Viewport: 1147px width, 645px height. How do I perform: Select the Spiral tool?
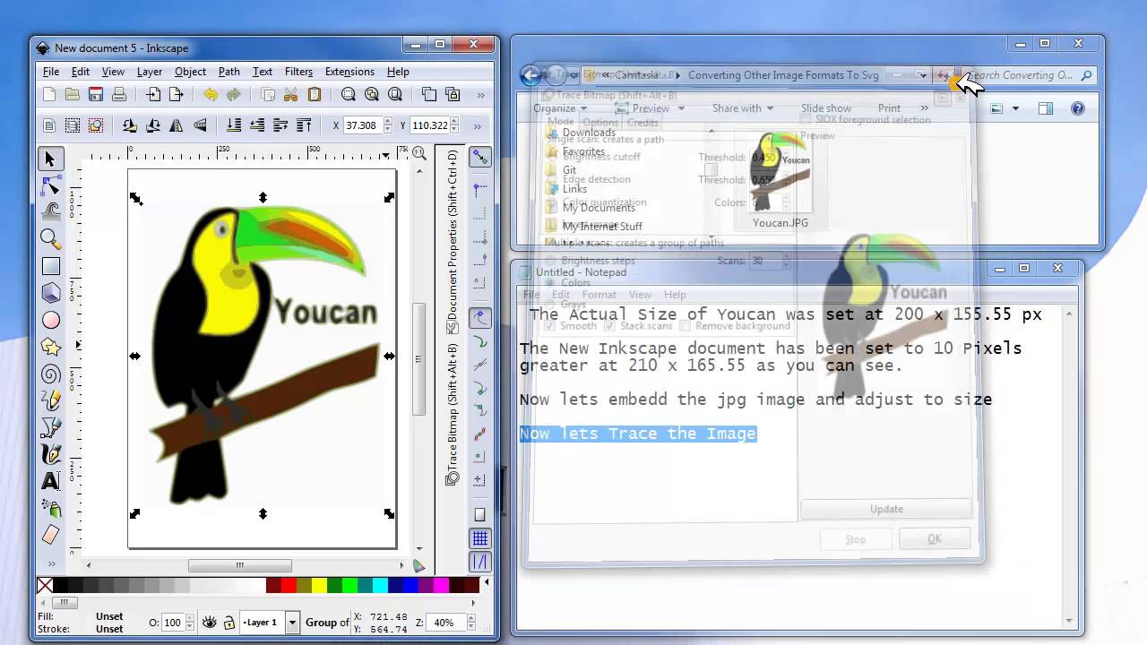click(x=50, y=372)
